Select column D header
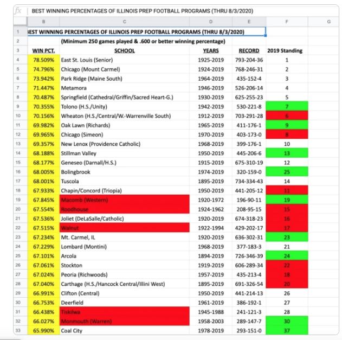The image size is (342, 340). coord(211,22)
